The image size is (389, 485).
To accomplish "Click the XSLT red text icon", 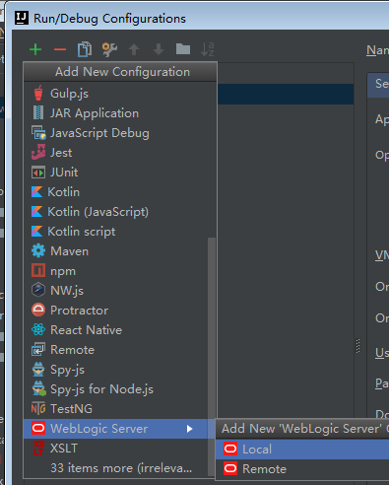I will pos(38,449).
